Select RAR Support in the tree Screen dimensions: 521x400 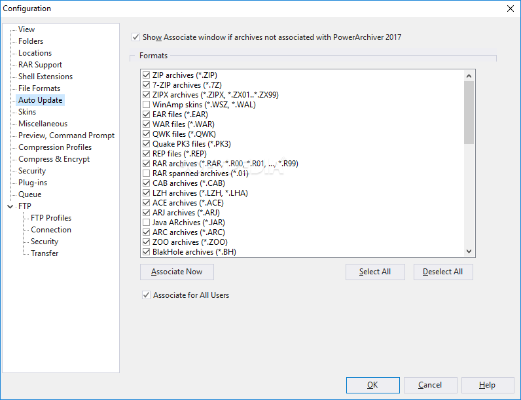40,65
